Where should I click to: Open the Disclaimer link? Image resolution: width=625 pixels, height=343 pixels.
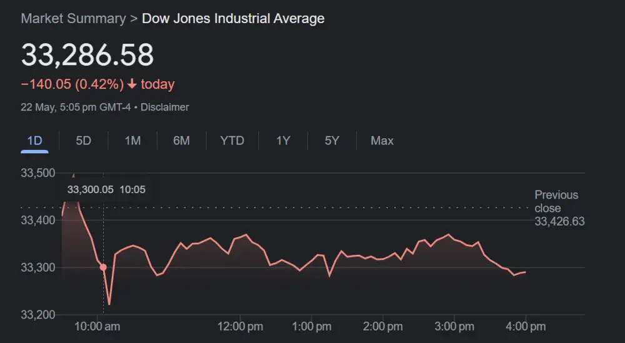(x=164, y=107)
